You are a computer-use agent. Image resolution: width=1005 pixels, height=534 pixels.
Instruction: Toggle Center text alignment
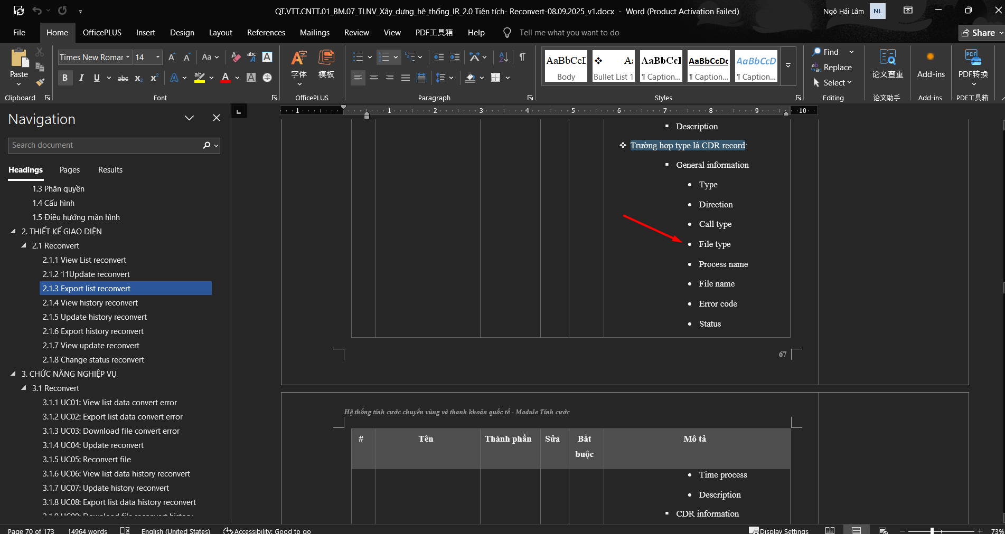point(373,78)
